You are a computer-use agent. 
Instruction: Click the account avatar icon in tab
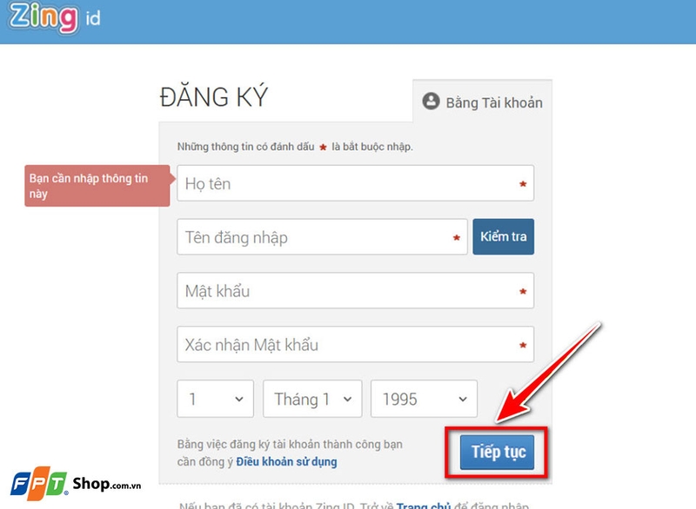click(x=431, y=102)
